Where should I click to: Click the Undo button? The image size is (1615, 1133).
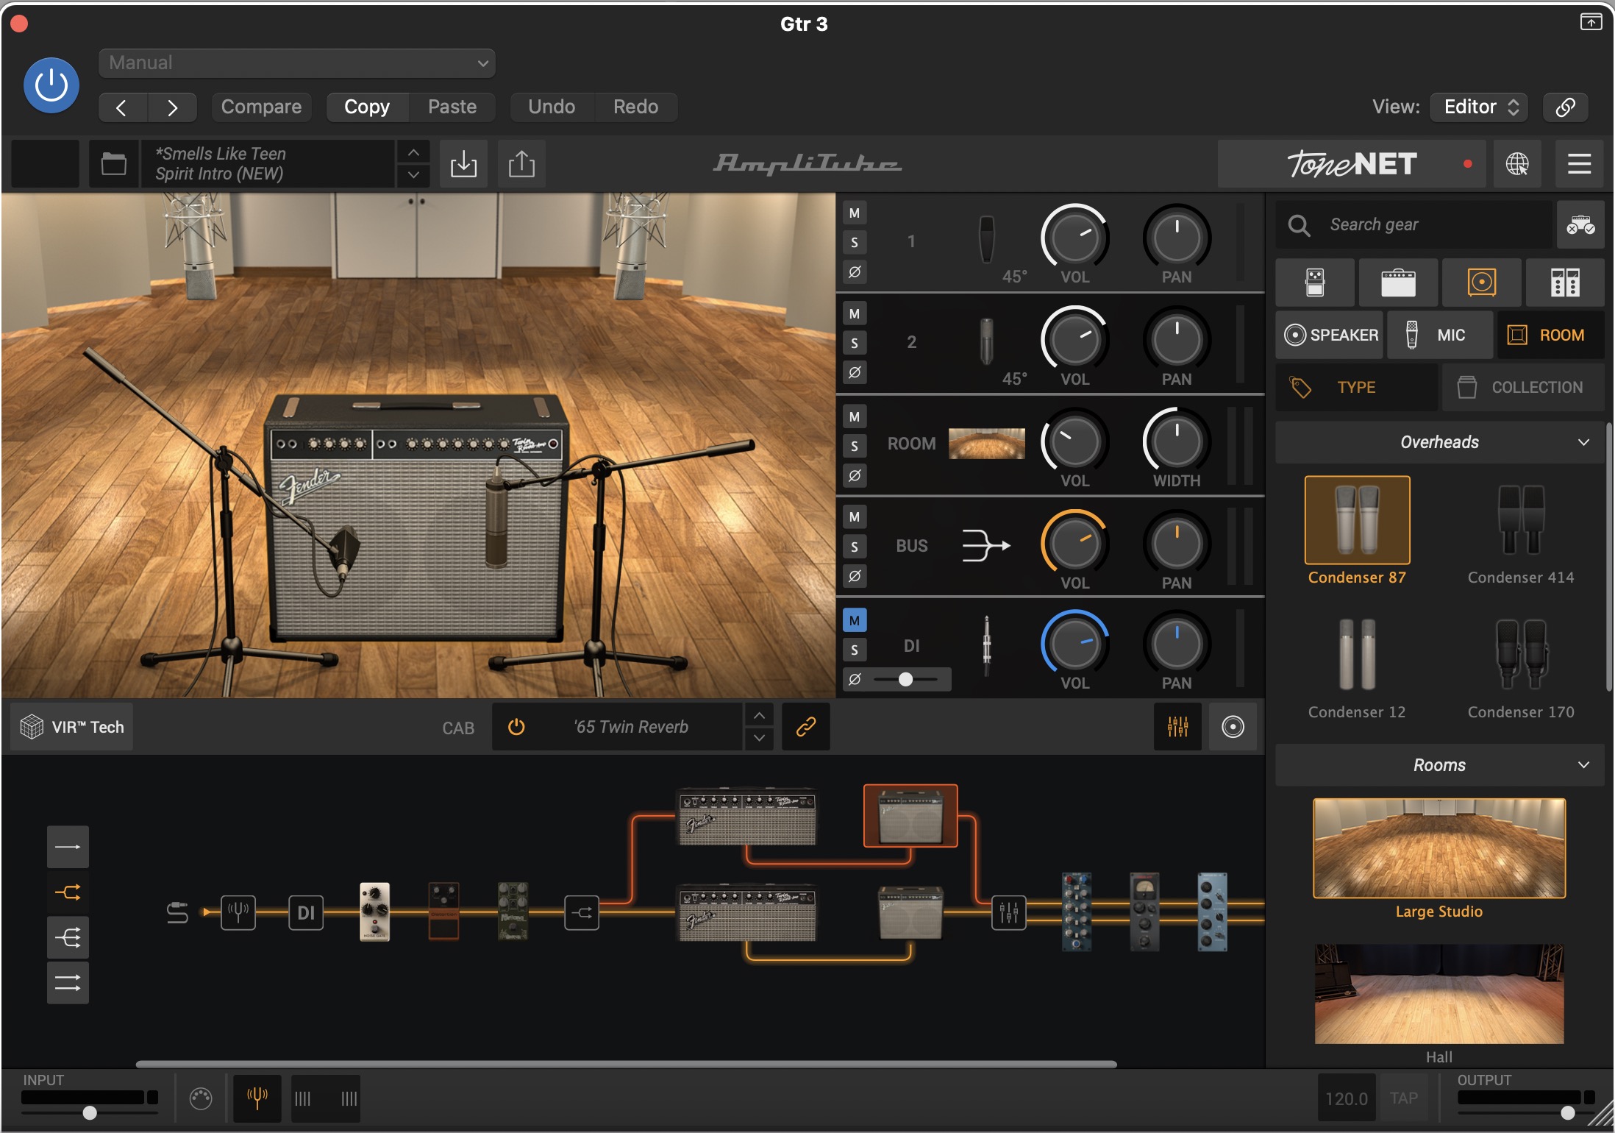pos(552,107)
